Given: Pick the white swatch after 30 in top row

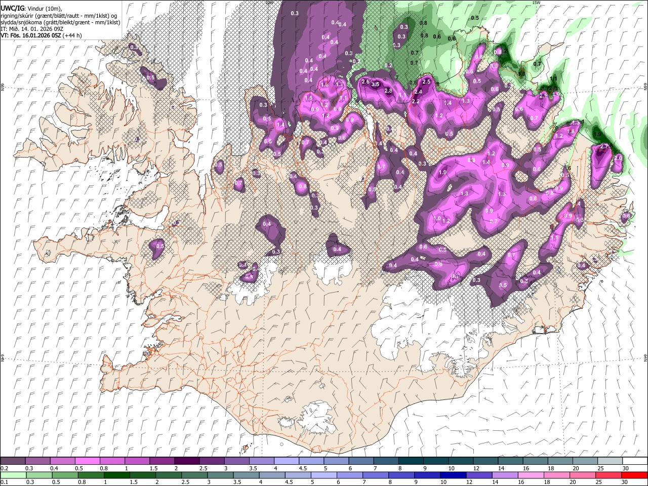Looking at the screenshot, I should pos(635,461).
